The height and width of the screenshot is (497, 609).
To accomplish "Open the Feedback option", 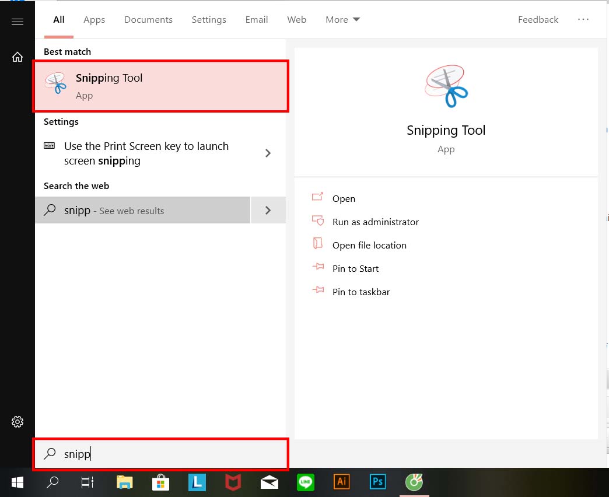I will coord(538,19).
